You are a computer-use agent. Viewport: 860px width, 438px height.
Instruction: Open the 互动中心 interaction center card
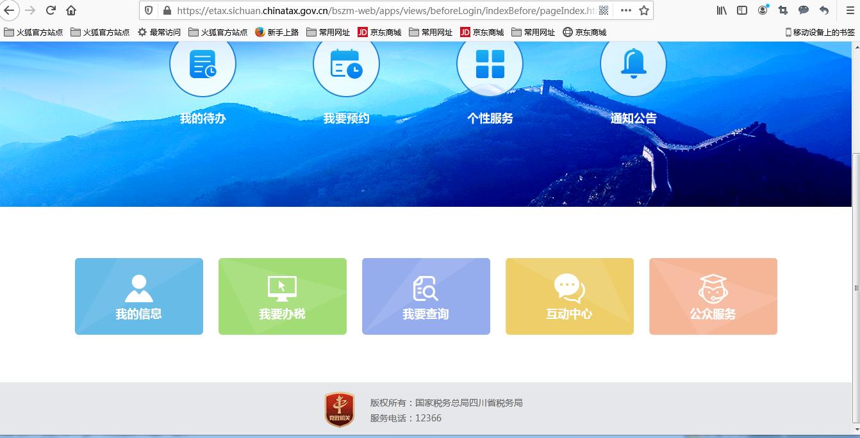click(x=569, y=296)
